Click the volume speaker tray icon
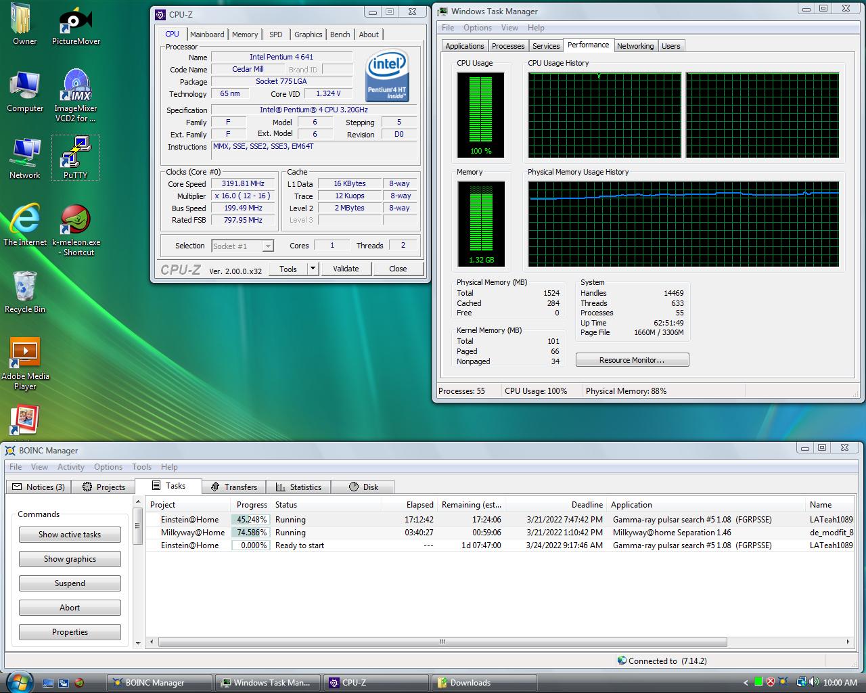Image resolution: width=866 pixels, height=693 pixels. (814, 682)
